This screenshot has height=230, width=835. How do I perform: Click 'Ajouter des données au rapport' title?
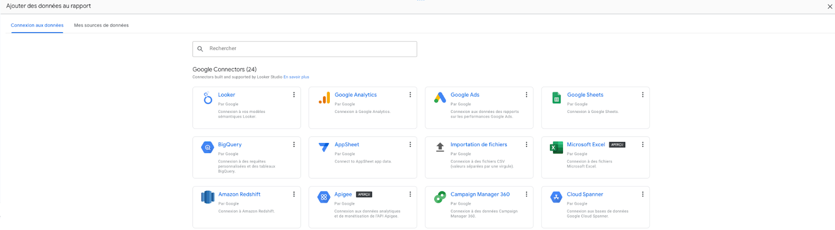(x=49, y=6)
